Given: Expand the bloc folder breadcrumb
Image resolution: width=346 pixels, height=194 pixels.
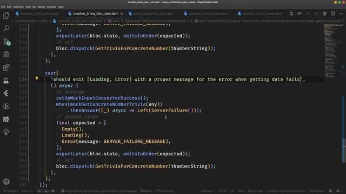Looking at the screenshot, I should (x=45, y=21).
